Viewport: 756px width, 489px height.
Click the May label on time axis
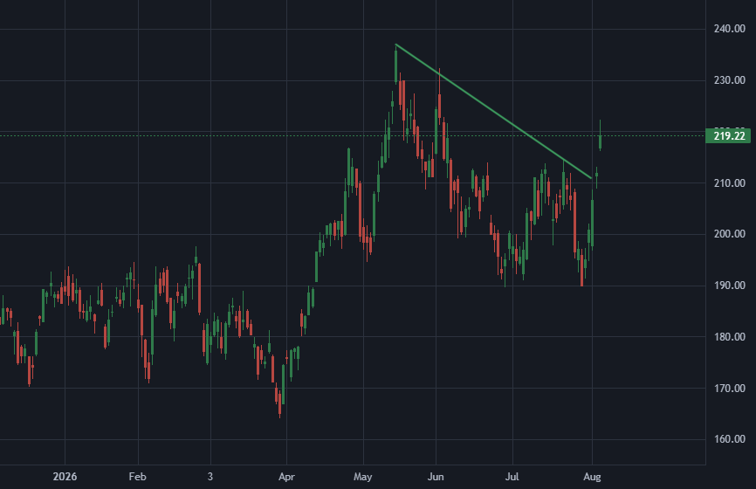[x=362, y=477]
